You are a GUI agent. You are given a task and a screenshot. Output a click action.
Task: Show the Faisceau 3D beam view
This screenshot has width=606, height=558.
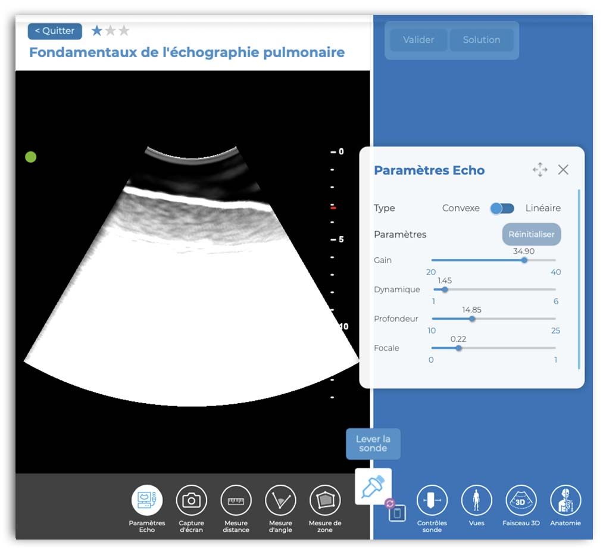pos(520,500)
